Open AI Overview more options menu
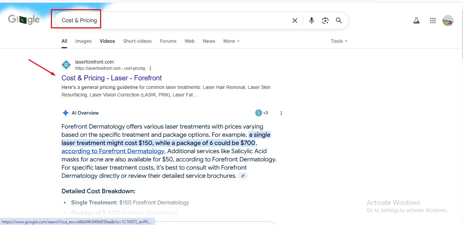This screenshot has height=225, width=463. pos(281,113)
